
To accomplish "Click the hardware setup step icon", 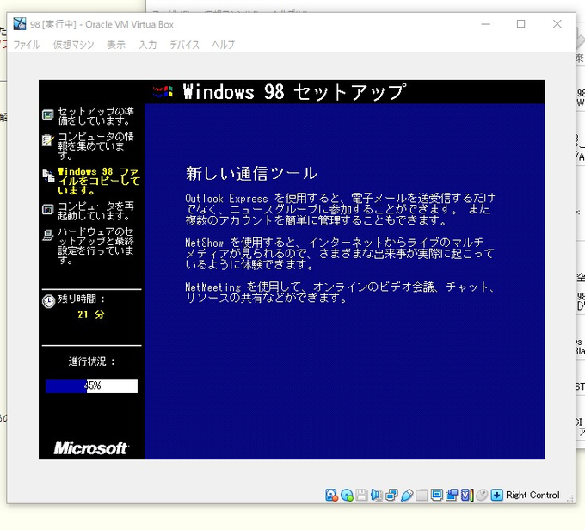I will click(48, 235).
